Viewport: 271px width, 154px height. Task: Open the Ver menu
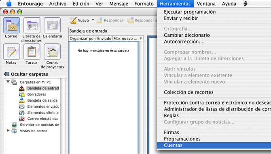pyautogui.click(x=100, y=4)
